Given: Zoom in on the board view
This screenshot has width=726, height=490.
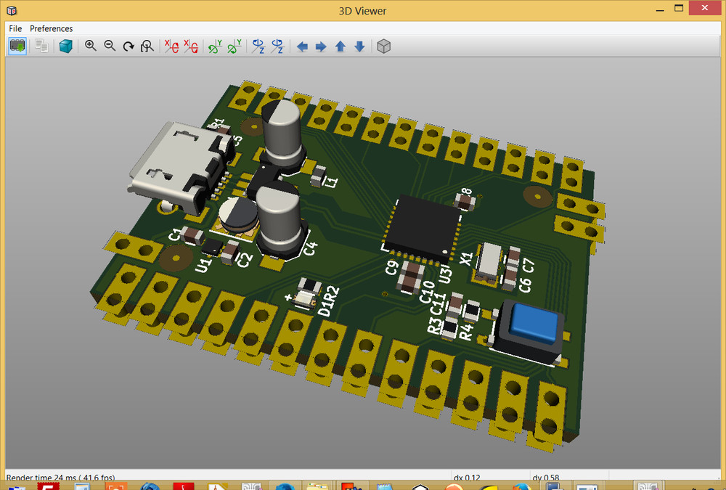Looking at the screenshot, I should point(91,46).
